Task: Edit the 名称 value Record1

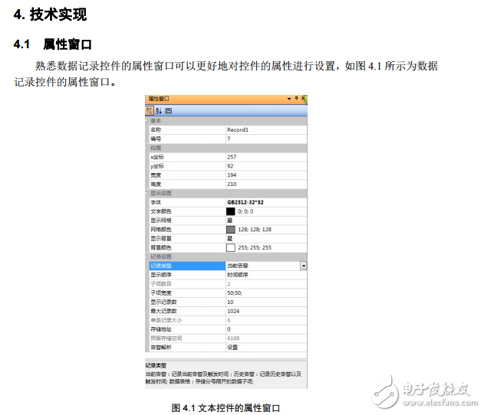Action: coord(238,129)
